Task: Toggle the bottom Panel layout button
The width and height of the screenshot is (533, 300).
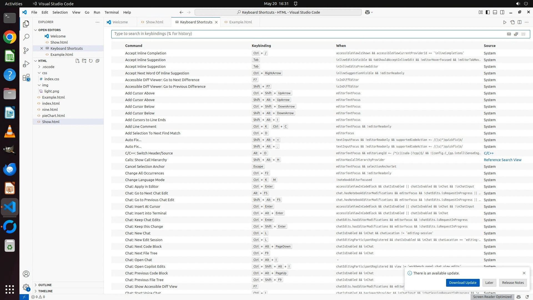Action: [x=495, y=12]
